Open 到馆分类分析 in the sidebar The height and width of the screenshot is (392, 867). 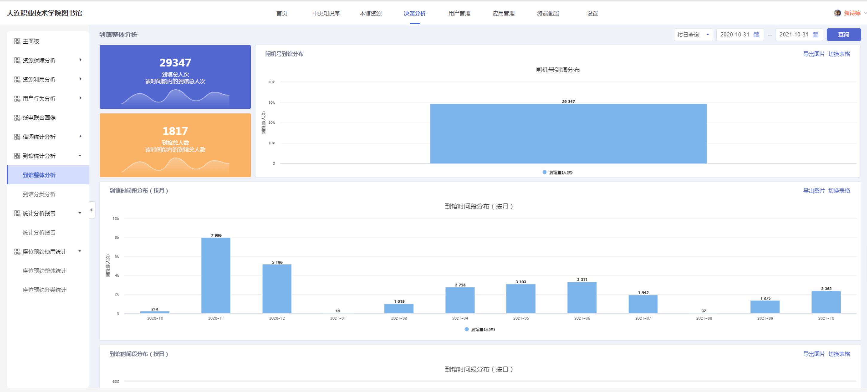pos(39,194)
